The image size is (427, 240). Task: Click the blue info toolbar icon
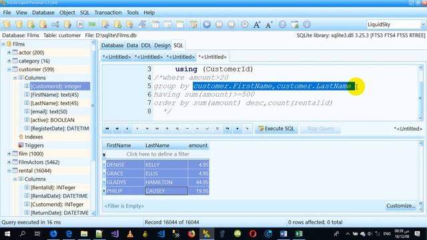click(307, 25)
